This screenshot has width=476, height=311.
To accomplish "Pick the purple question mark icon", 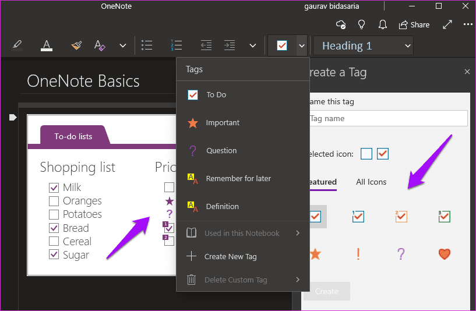I will point(401,254).
